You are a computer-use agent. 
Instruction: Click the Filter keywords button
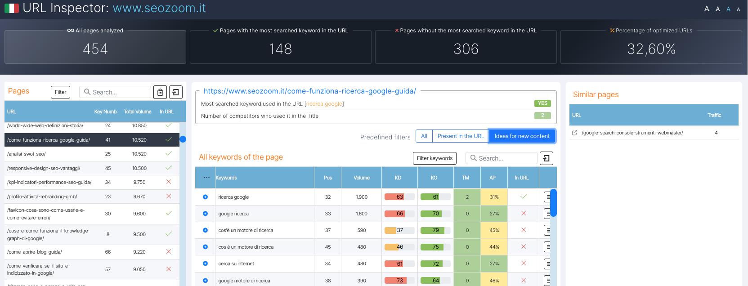434,158
